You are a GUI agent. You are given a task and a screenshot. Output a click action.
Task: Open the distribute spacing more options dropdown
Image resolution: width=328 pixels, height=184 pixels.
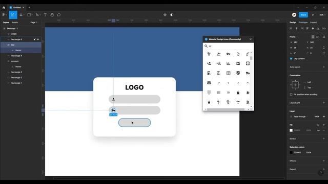[x=324, y=29]
